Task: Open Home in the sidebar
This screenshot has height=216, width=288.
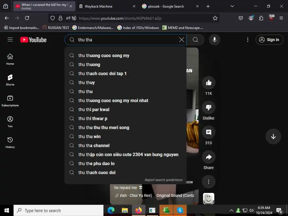Action: 10,59
